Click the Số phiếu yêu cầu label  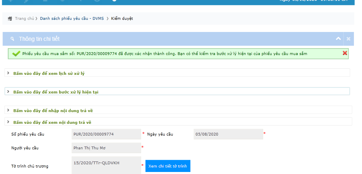[28, 134]
